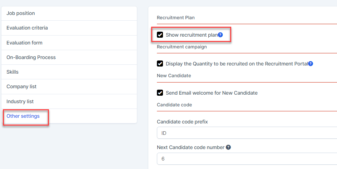Click 'Display the Quantity to be recruited' label text
Viewport: 337px width, 169px height.
coord(237,64)
